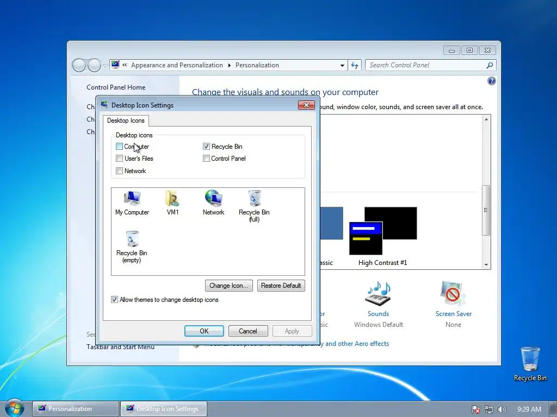Click the Desktop Icon Settings title bar icon
Image resolution: width=557 pixels, height=417 pixels.
(104, 105)
